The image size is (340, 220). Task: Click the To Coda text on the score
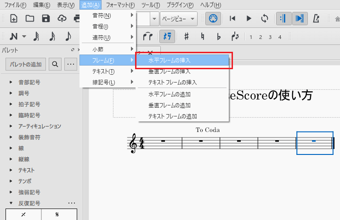click(x=208, y=130)
